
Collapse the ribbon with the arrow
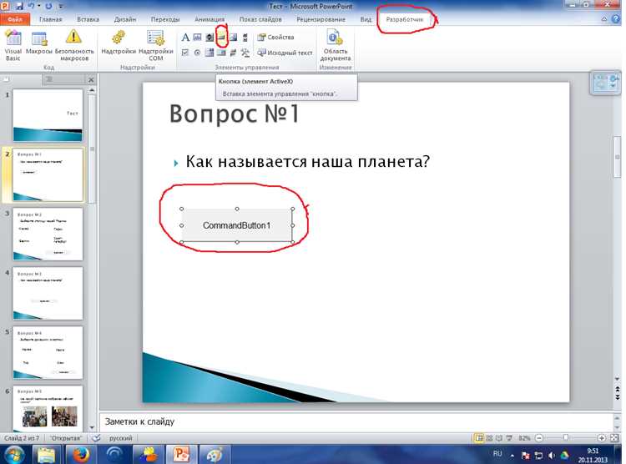604,18
